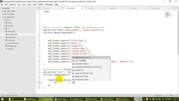
Task: Expand the js subfolder arrow
Action: coord(4,29)
